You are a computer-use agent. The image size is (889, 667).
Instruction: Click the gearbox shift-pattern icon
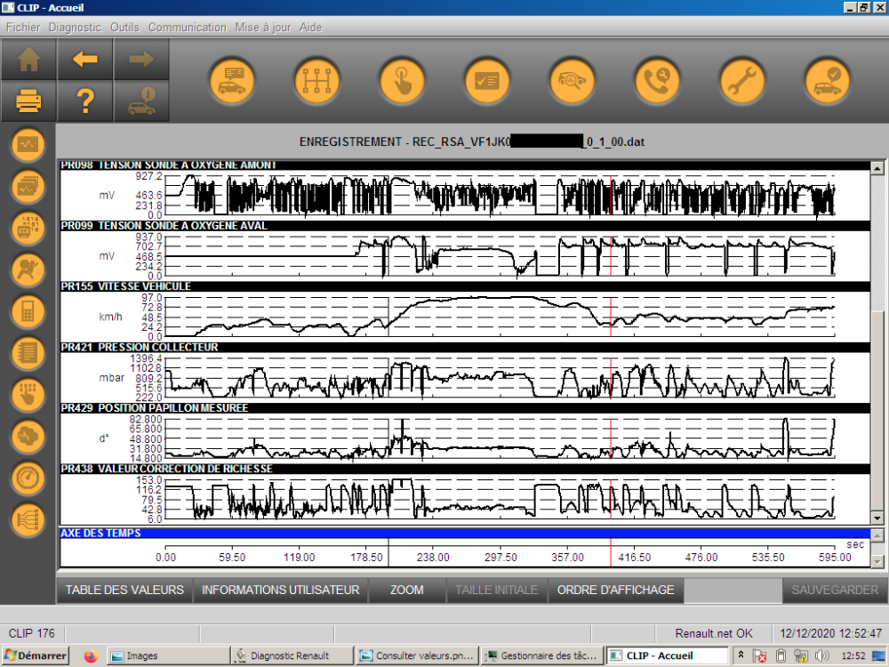coord(317,82)
